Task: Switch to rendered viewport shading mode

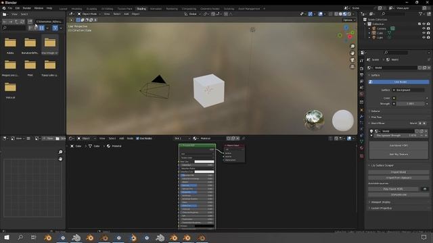Action: pyautogui.click(x=349, y=13)
